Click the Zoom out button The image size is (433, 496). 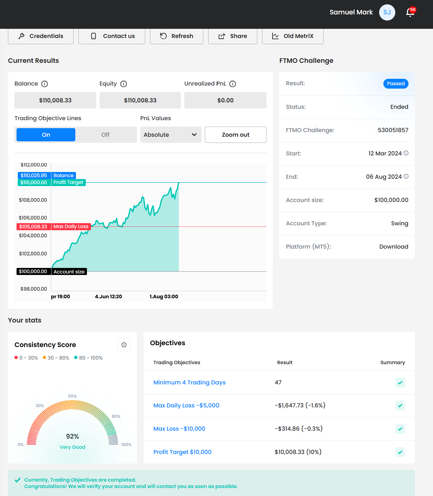coord(235,135)
